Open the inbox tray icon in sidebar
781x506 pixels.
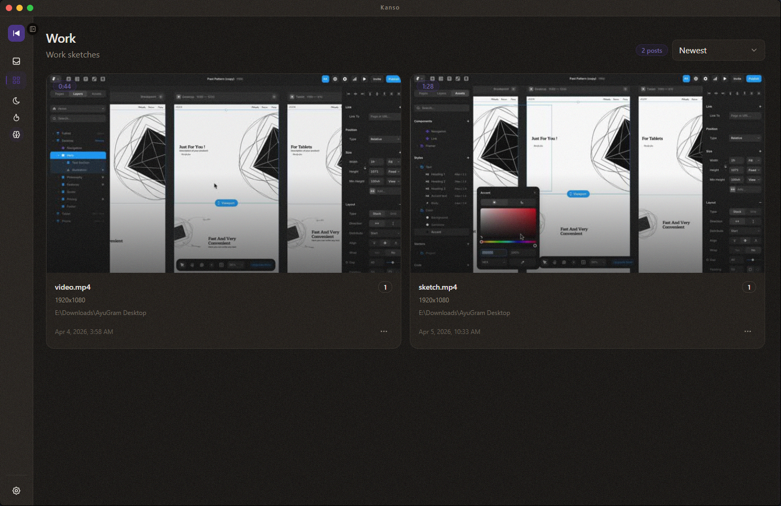click(16, 61)
